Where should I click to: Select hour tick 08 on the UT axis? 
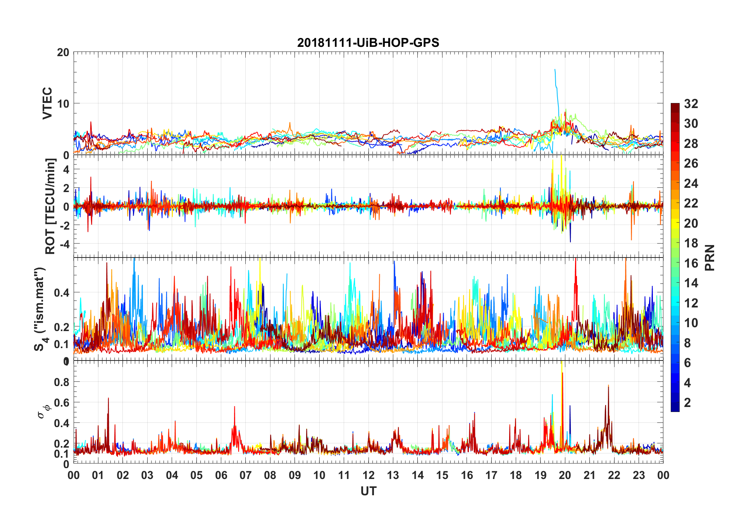(x=270, y=475)
